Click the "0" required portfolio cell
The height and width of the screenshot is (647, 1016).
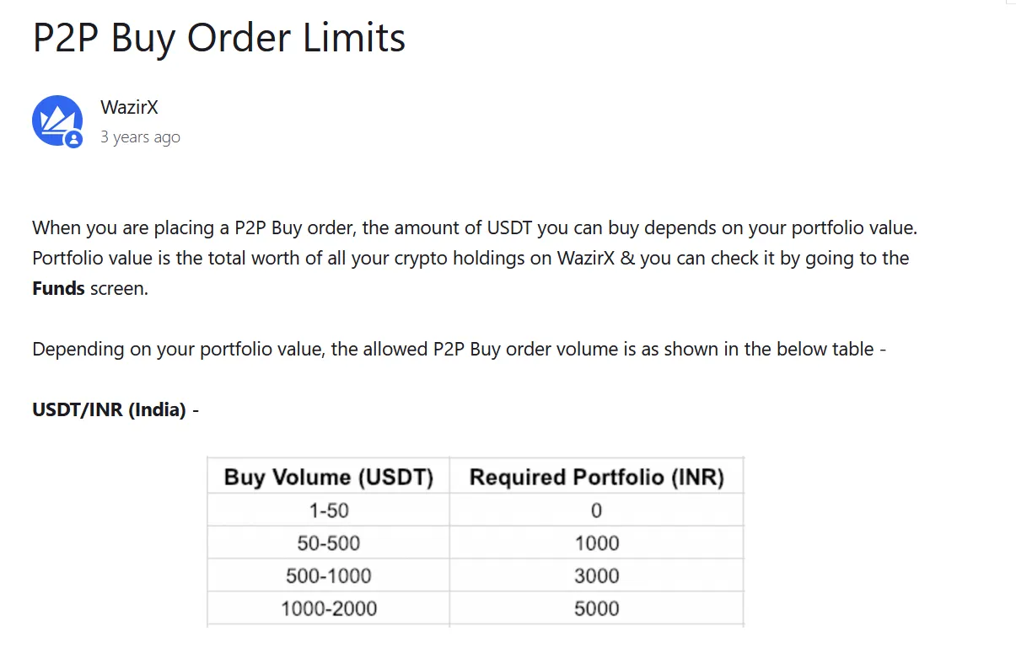pos(597,511)
